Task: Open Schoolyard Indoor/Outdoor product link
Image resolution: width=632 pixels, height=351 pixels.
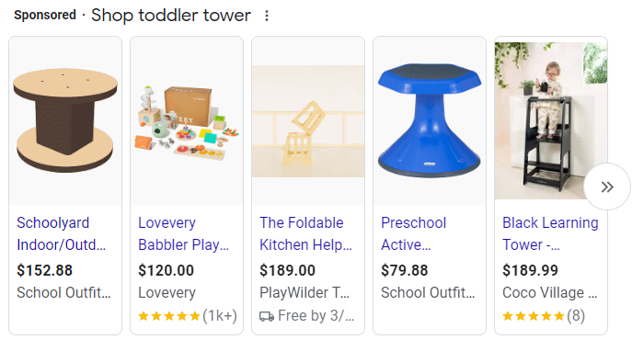Action: pos(62,233)
